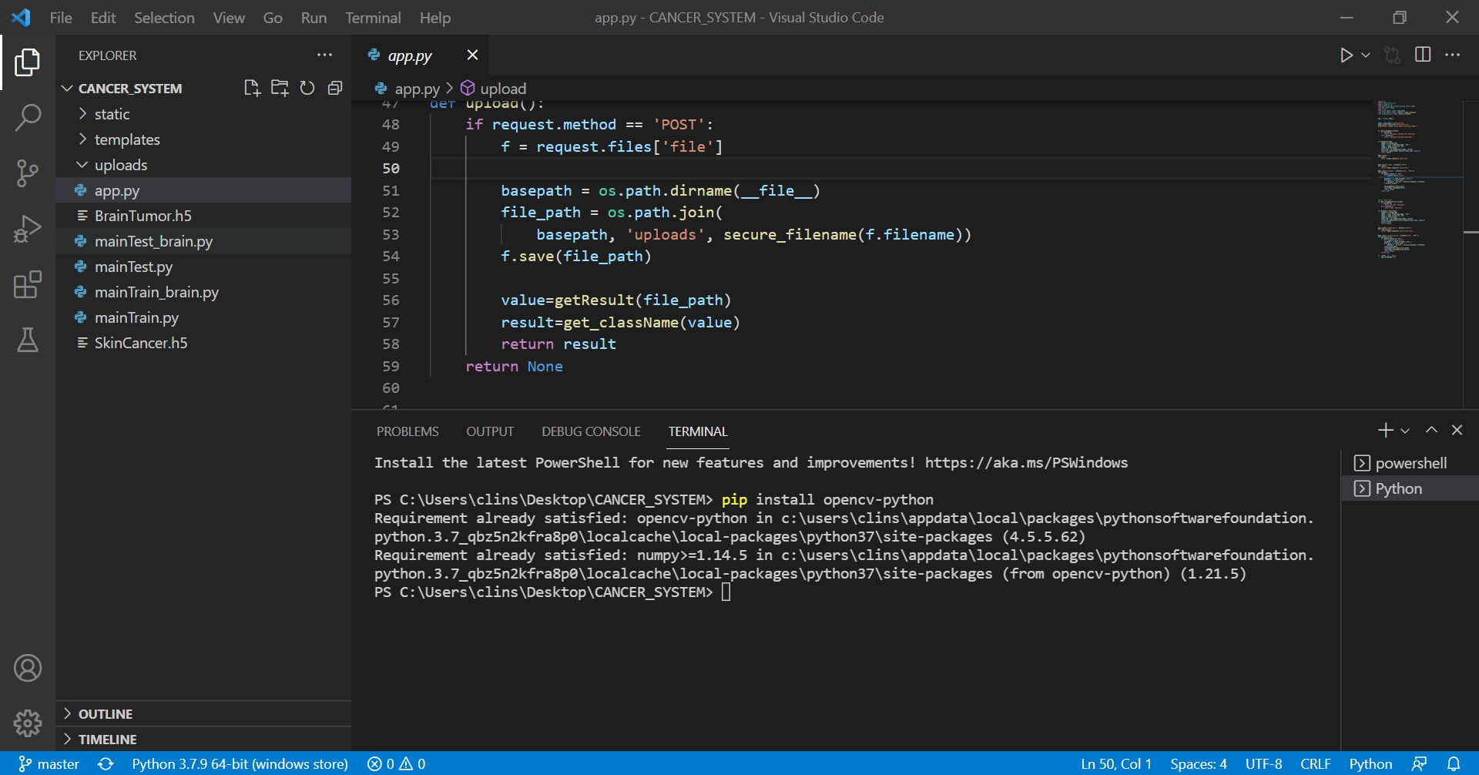Switch to the PROBLEMS panel tab
The height and width of the screenshot is (775, 1479).
click(407, 431)
